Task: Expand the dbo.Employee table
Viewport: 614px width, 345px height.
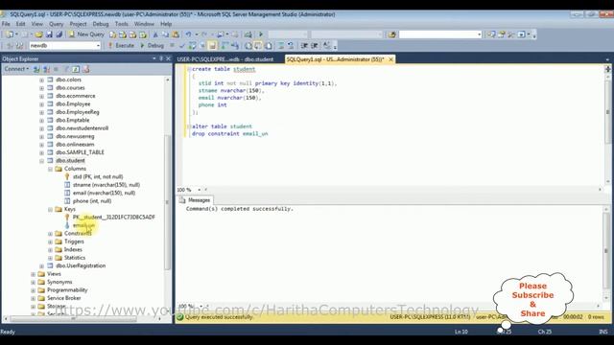Action: click(x=41, y=104)
